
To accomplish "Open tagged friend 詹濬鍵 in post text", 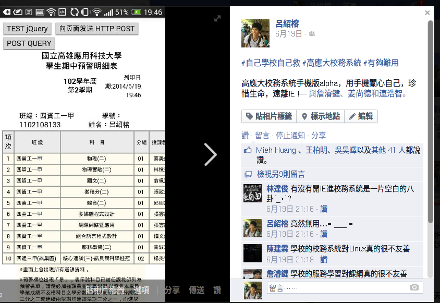I will tap(328, 93).
